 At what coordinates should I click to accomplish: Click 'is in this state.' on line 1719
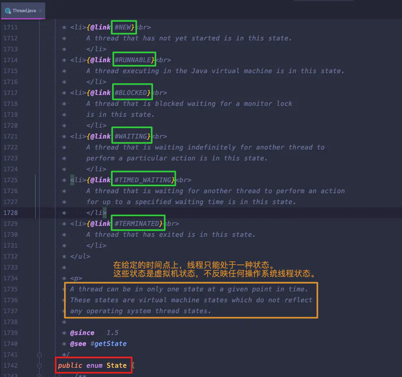[x=120, y=114]
